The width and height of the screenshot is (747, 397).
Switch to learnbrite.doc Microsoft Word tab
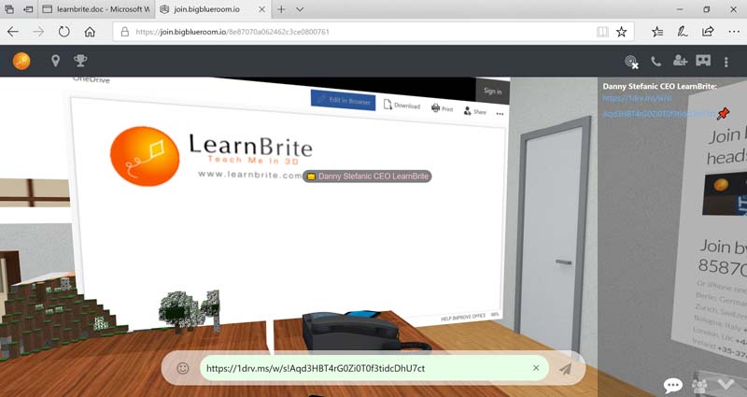pyautogui.click(x=95, y=9)
